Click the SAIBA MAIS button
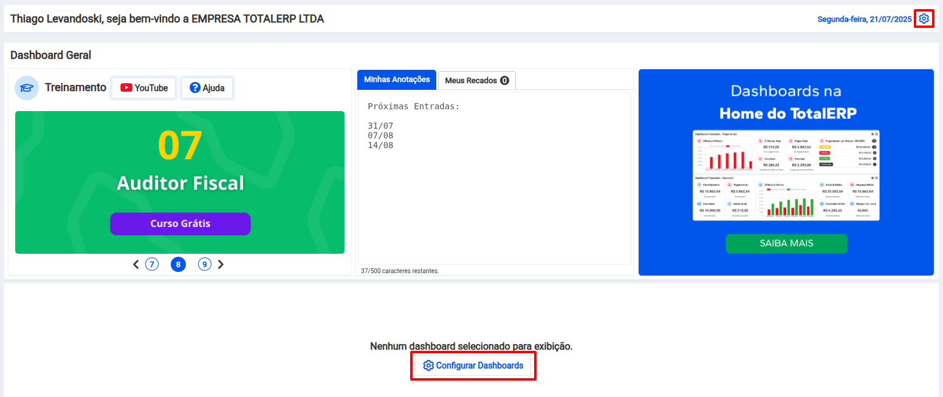 (786, 243)
